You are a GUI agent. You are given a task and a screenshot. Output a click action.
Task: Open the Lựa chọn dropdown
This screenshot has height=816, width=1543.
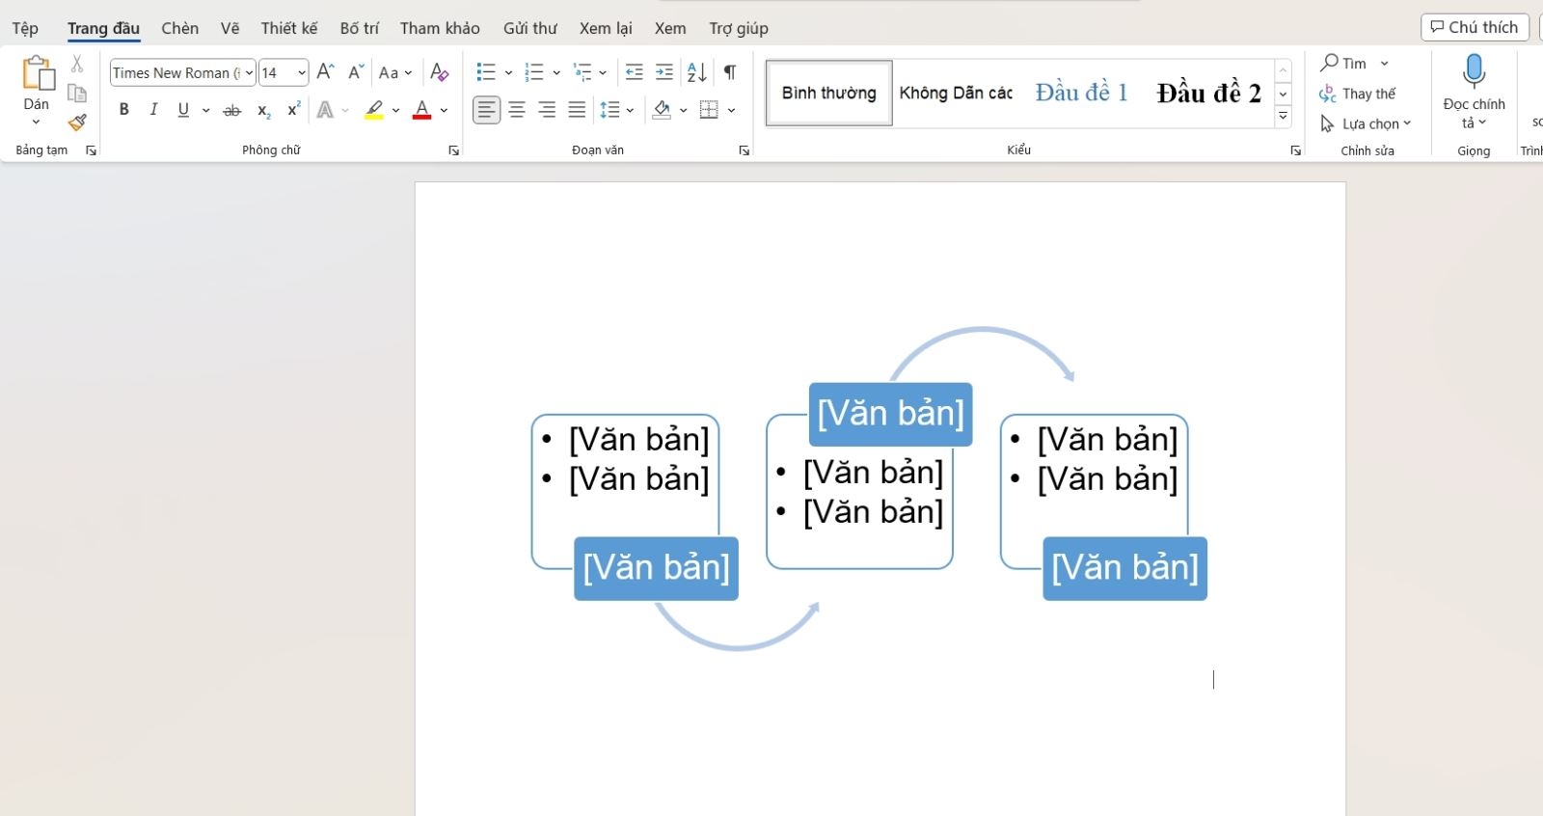tap(1366, 123)
